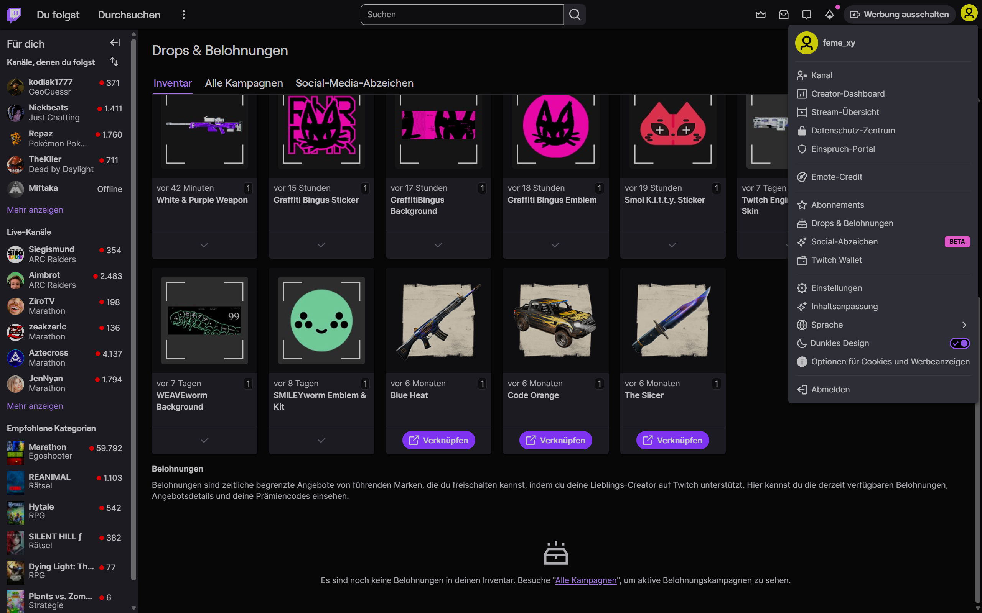Select Abmelden to log out
This screenshot has width=982, height=613.
[x=830, y=389]
